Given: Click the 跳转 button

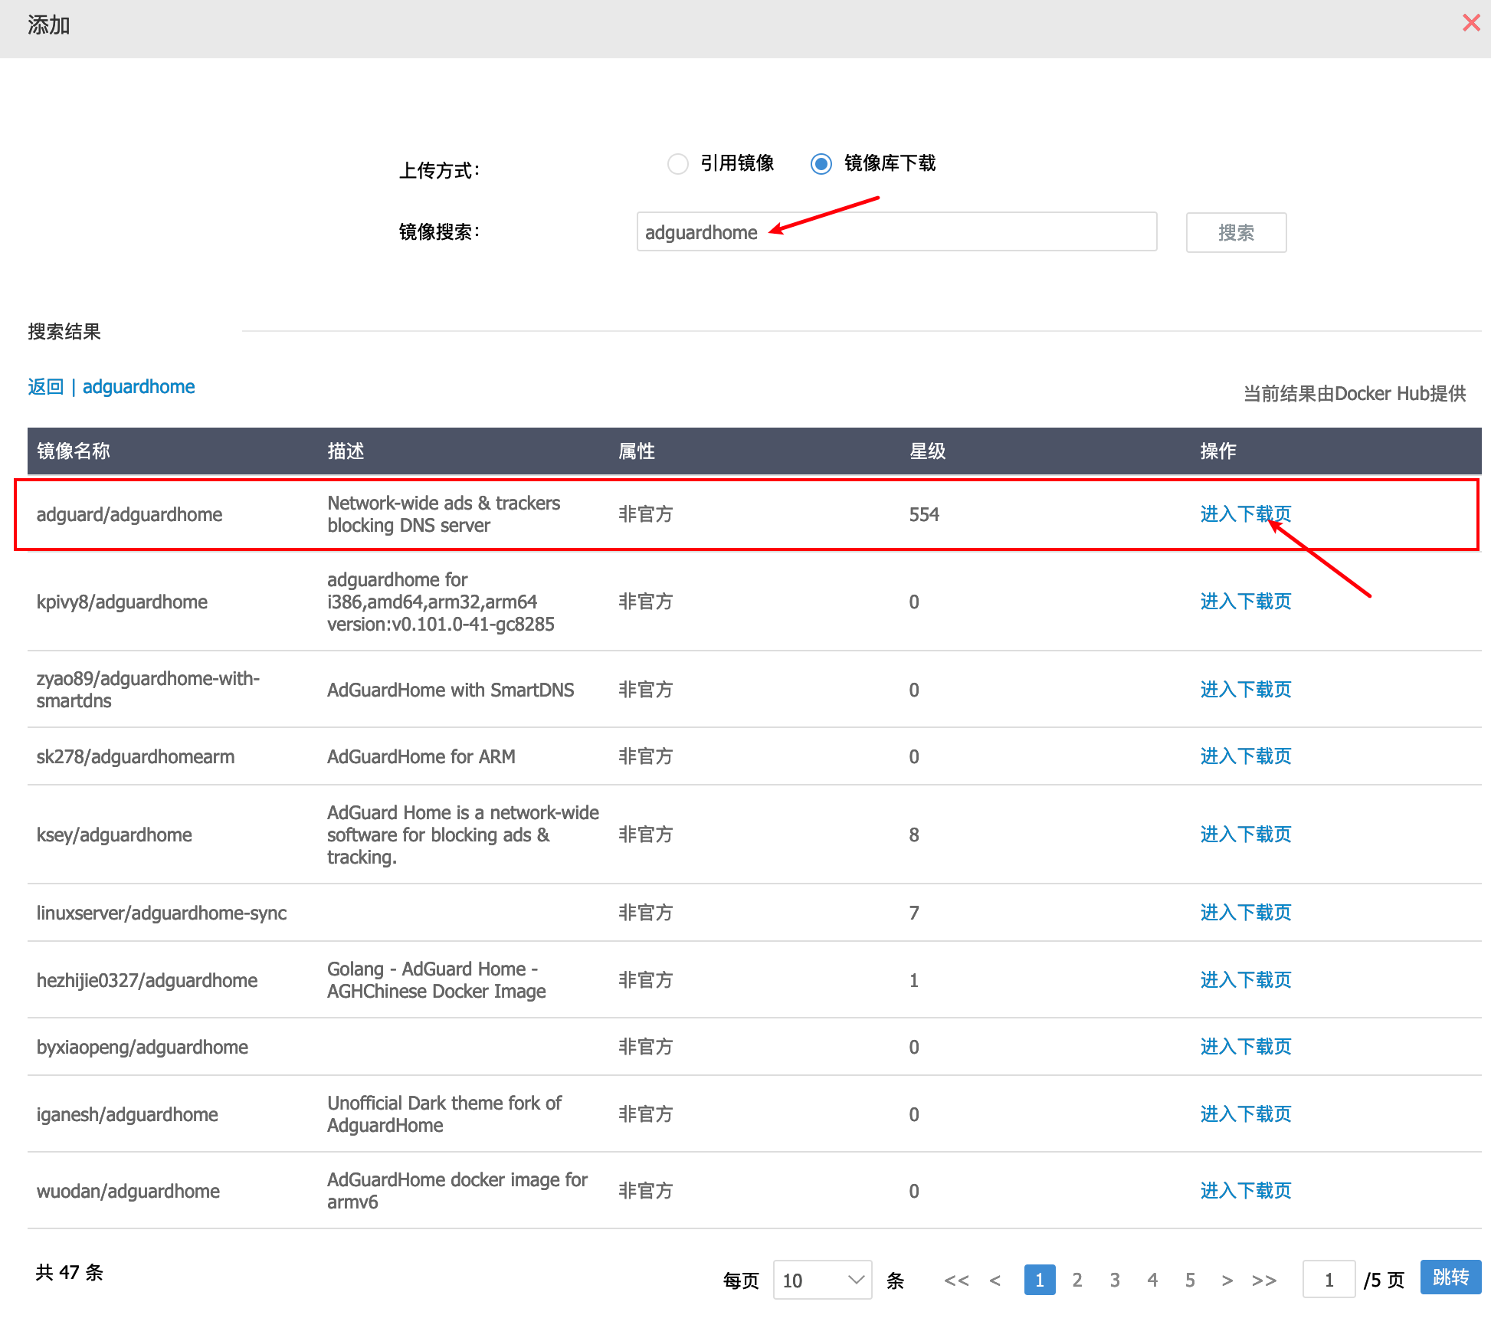Looking at the screenshot, I should [1450, 1277].
